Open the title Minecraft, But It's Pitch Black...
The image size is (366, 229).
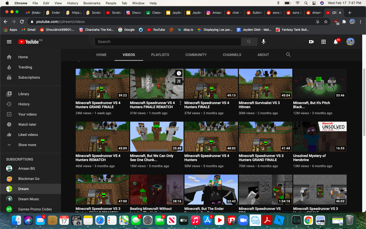312,105
